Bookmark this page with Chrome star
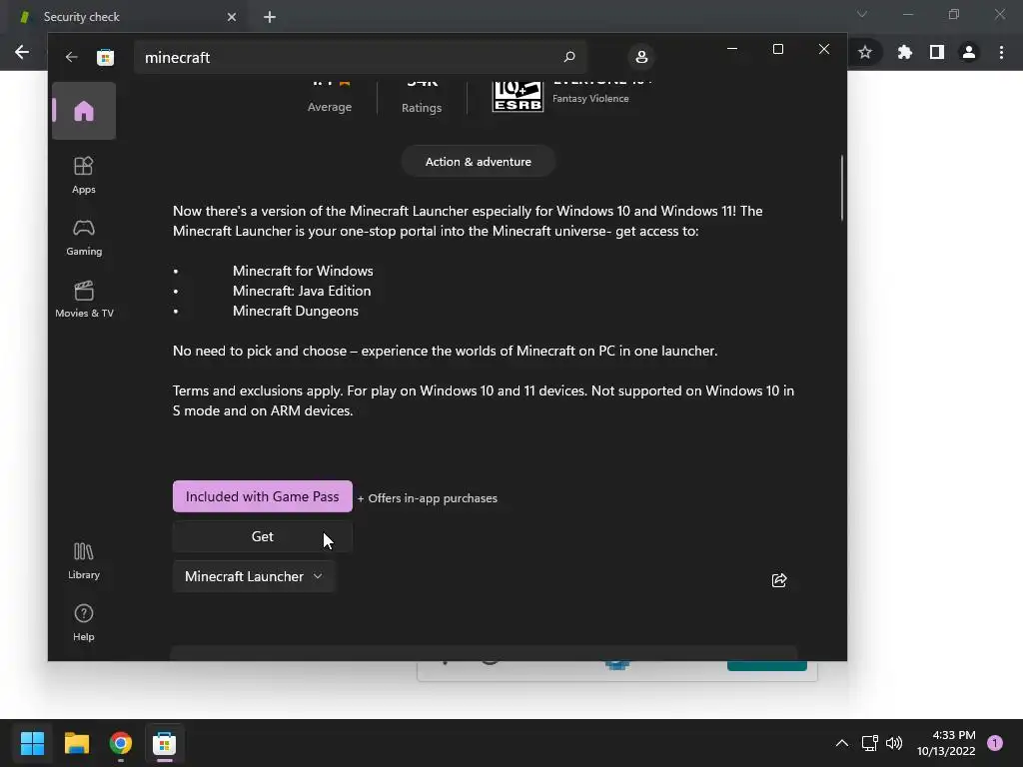Viewport: 1023px width, 767px height. click(x=865, y=52)
